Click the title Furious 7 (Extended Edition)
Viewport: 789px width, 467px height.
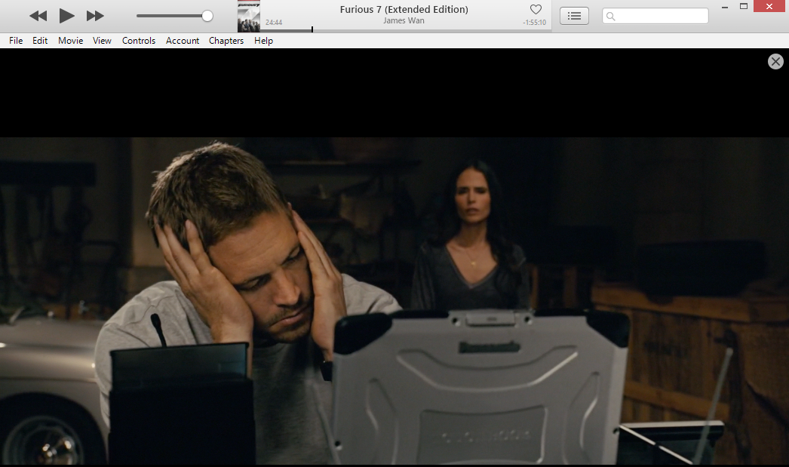click(404, 9)
